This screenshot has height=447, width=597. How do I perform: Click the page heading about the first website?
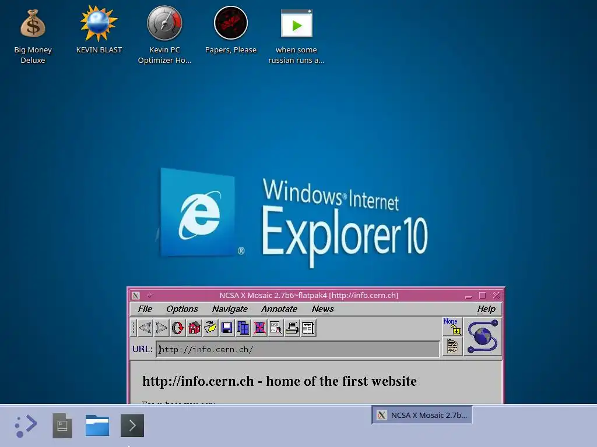[279, 381]
